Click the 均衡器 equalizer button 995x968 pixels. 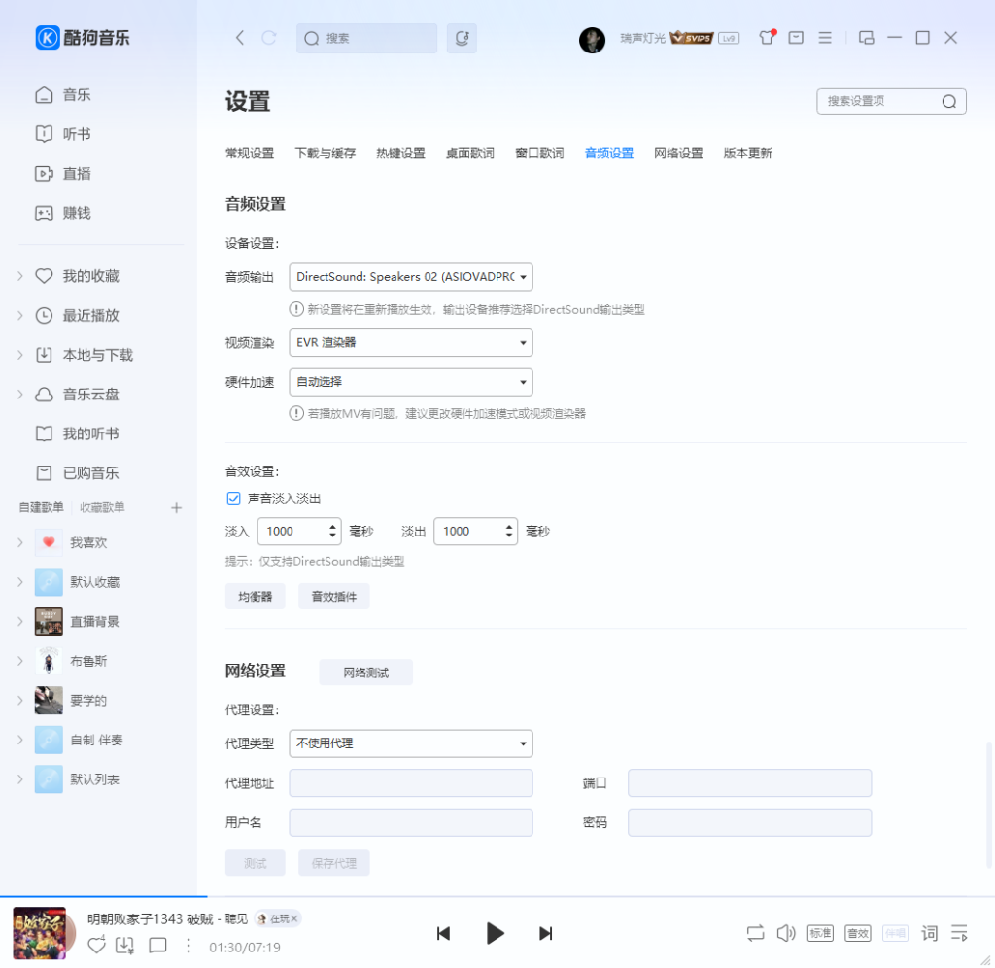255,596
